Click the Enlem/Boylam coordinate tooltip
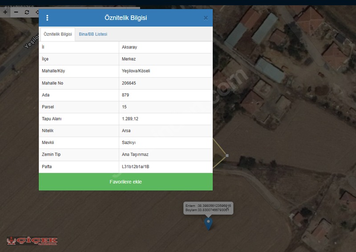This screenshot has height=252, width=356. point(208,208)
